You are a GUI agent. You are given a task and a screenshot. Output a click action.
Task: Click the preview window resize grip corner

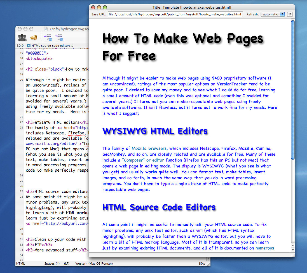click(x=293, y=255)
